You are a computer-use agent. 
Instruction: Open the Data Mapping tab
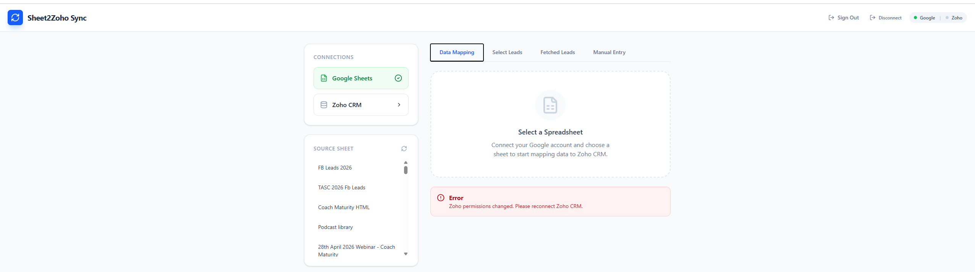pyautogui.click(x=457, y=53)
